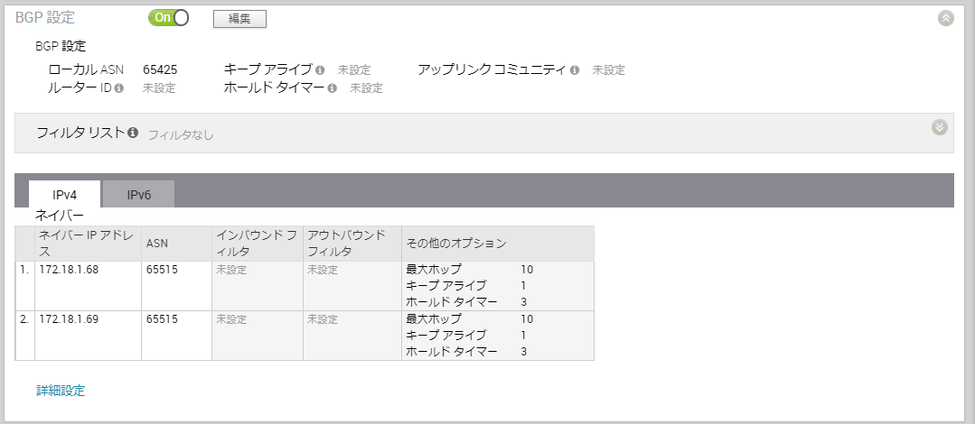Click the その他のオプション column header

point(456,244)
